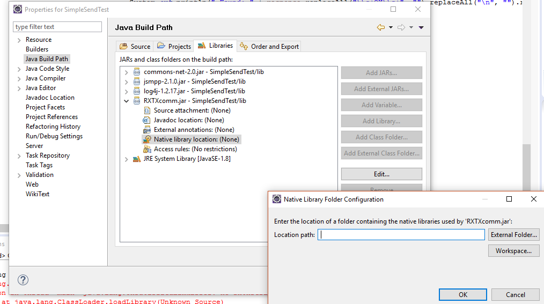
Task: Click the Source attachment icon
Action: point(147,110)
